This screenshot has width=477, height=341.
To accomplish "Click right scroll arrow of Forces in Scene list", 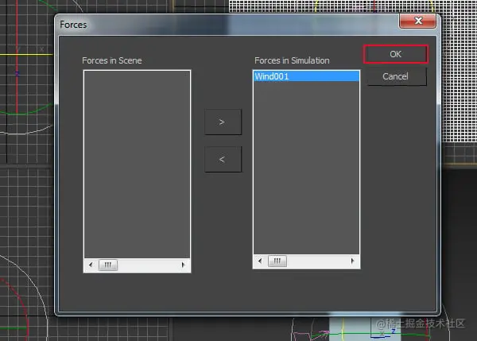I will 183,265.
